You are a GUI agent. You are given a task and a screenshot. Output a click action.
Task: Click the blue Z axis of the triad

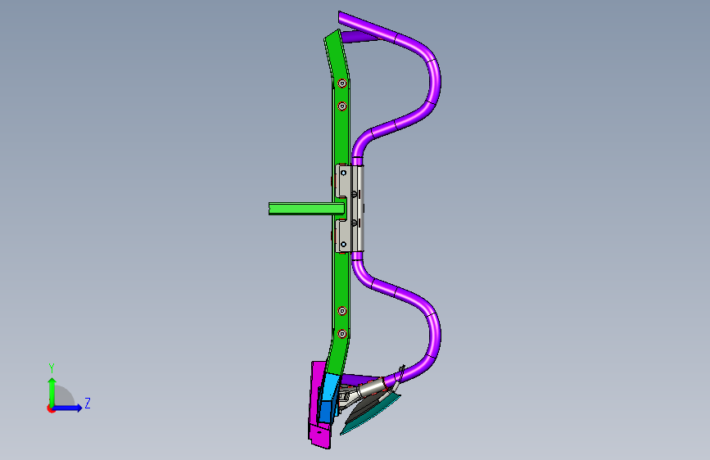tap(67, 408)
